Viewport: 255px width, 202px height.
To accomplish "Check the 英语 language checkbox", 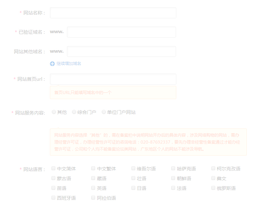I will [x=93, y=188].
